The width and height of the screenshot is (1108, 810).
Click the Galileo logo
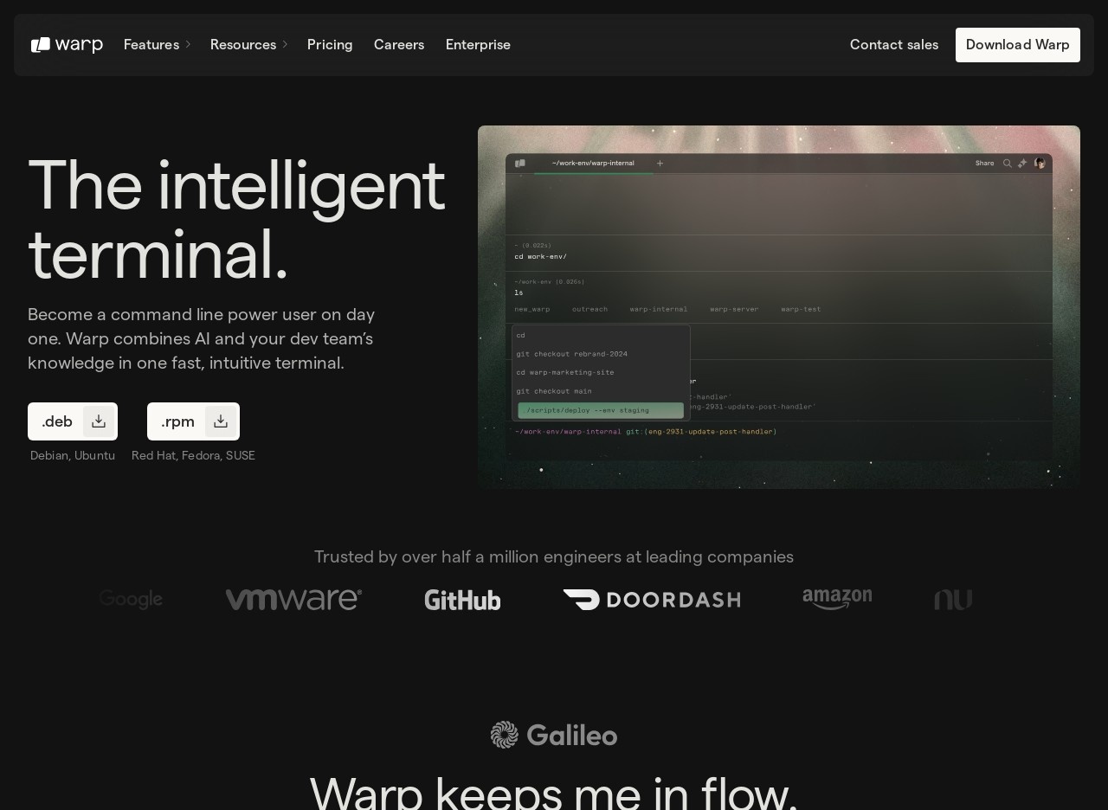554,736
